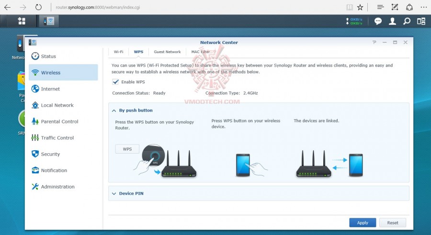
Task: Expand the Device PIN section
Action: [x=114, y=193]
